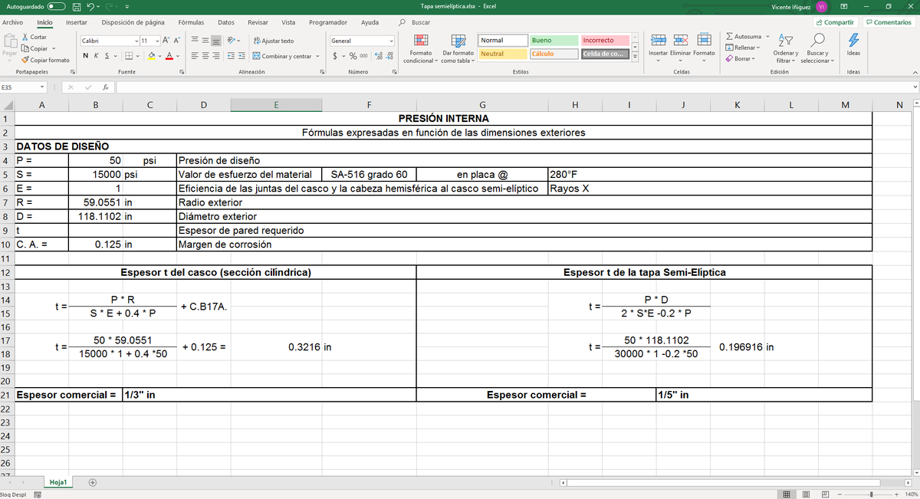Toggle bottom align icon
920x499 pixels.
click(x=218, y=41)
